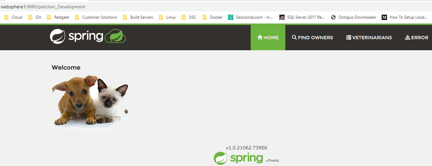Open the Sessionize.com bookmark

point(251,17)
